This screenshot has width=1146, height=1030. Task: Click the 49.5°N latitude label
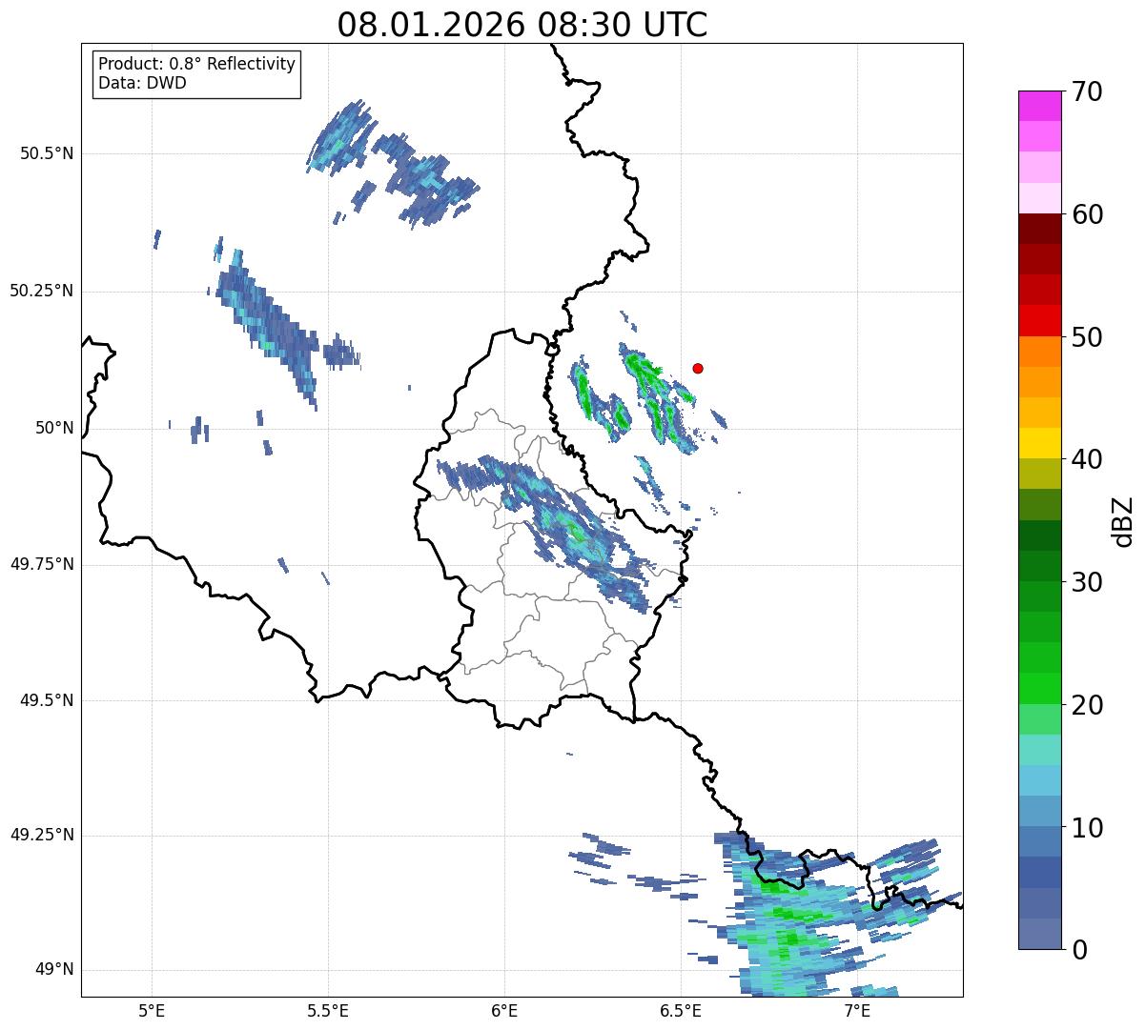click(46, 700)
